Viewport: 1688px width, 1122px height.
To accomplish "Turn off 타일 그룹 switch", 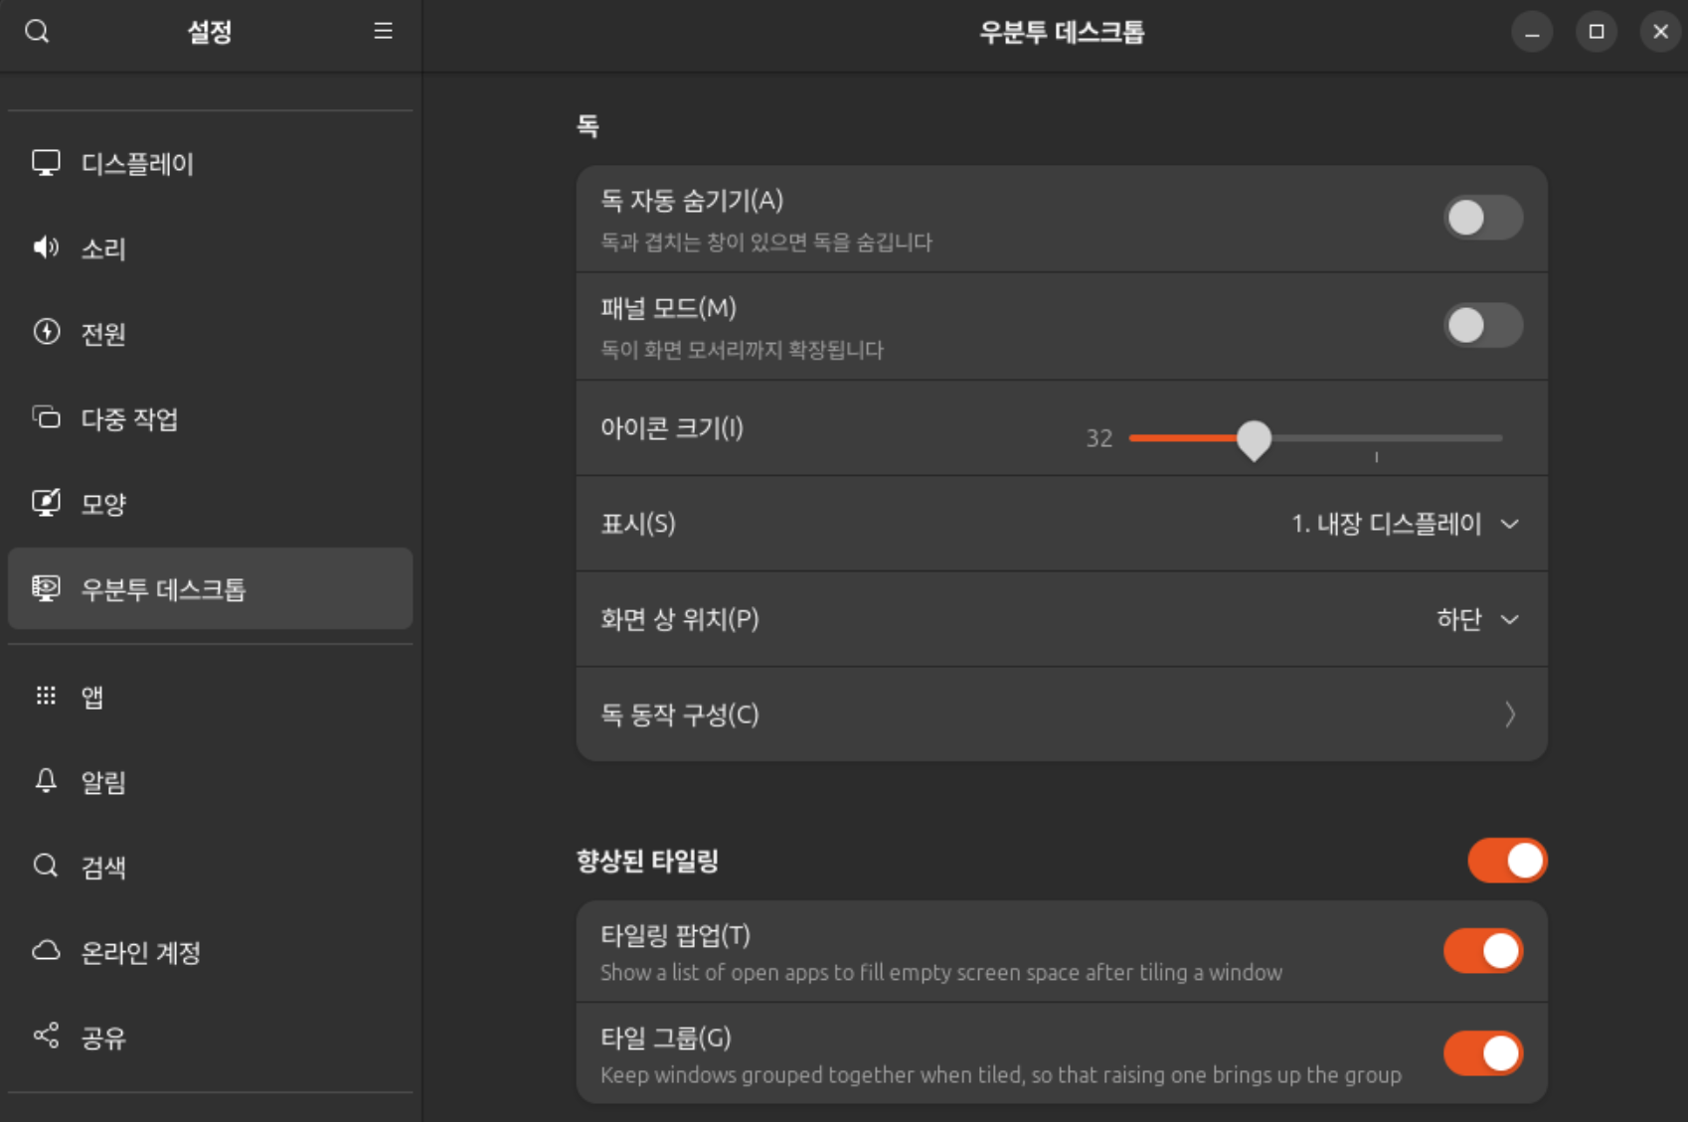I will [1482, 1053].
